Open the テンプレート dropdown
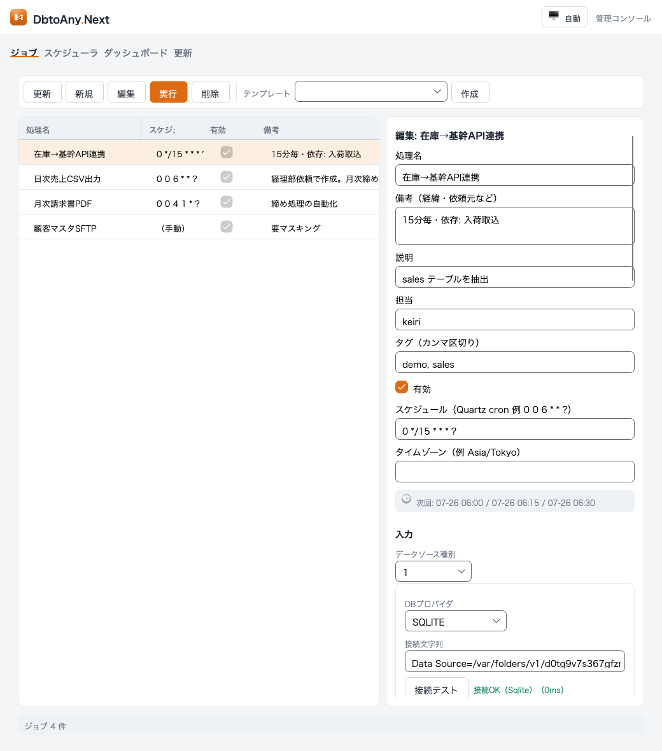The width and height of the screenshot is (662, 751). tap(370, 92)
